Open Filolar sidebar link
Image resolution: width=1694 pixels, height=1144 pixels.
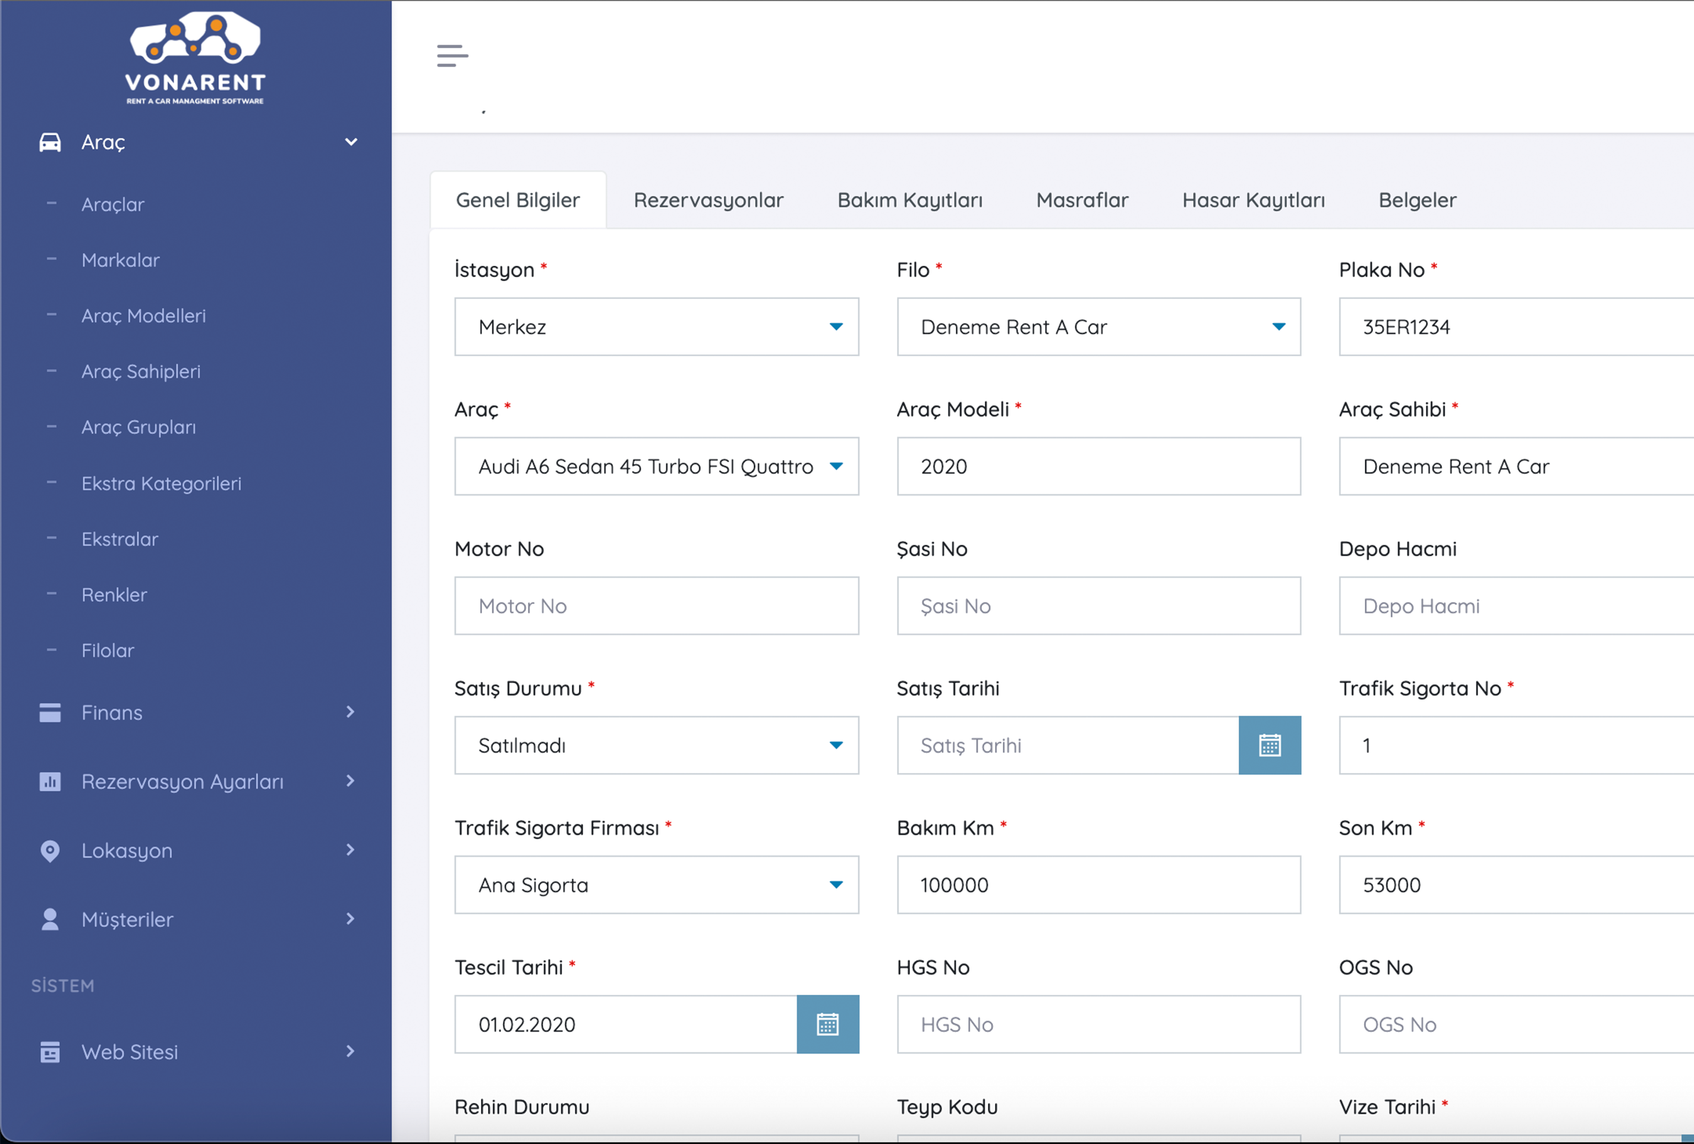click(108, 650)
